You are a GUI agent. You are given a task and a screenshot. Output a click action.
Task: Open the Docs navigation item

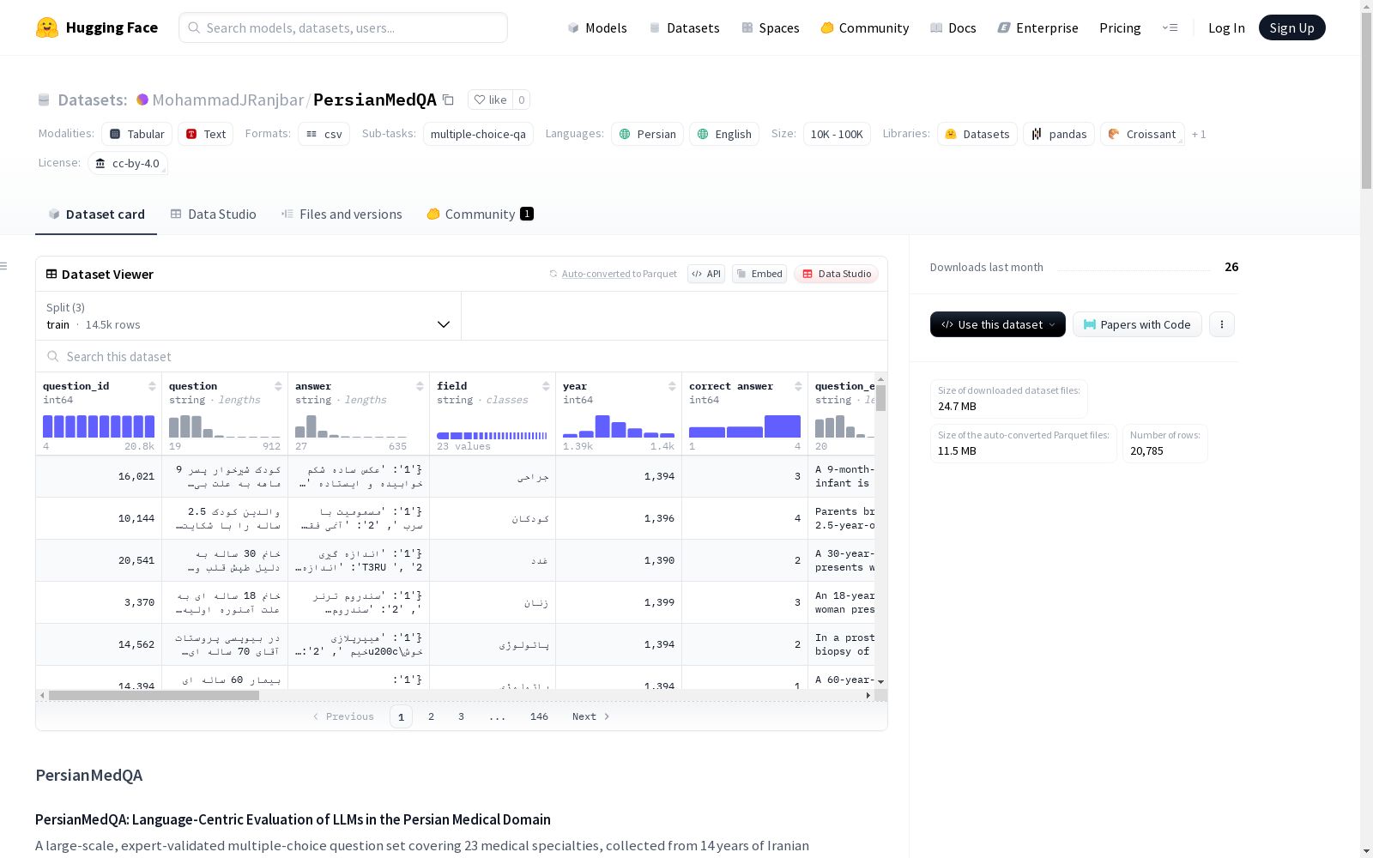[x=953, y=27]
